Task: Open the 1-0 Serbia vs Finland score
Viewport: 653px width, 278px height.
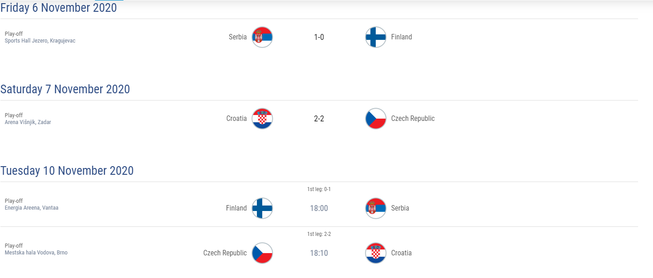Action: (319, 37)
